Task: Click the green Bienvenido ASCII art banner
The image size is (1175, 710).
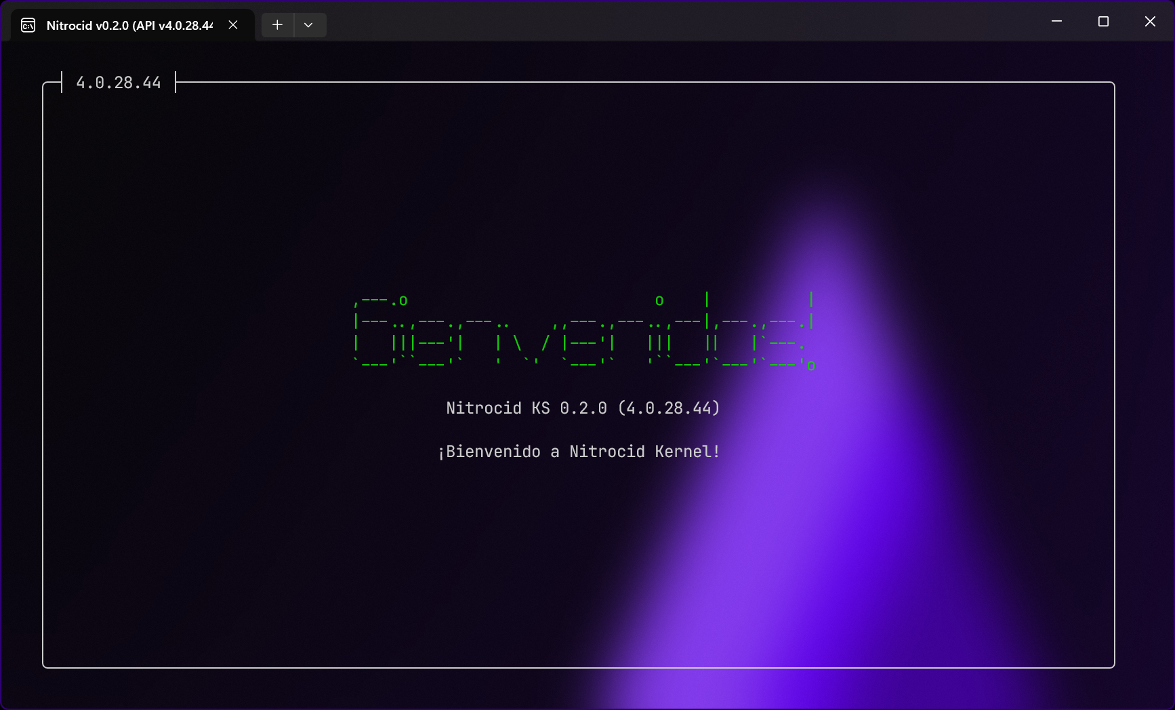Action: coord(585,332)
